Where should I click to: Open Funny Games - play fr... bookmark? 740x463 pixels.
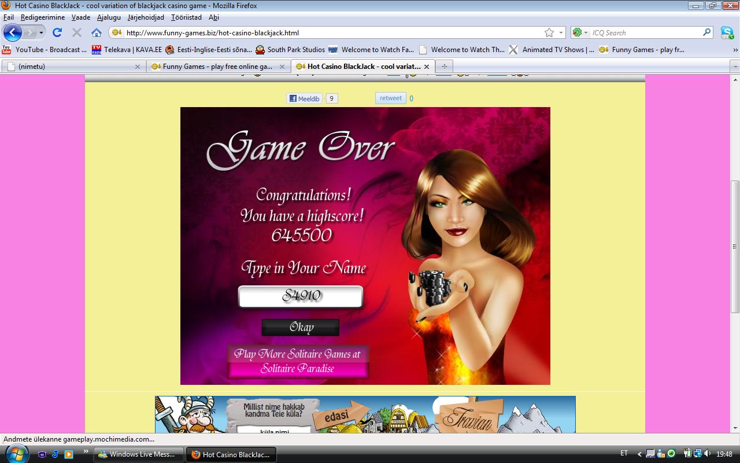642,50
